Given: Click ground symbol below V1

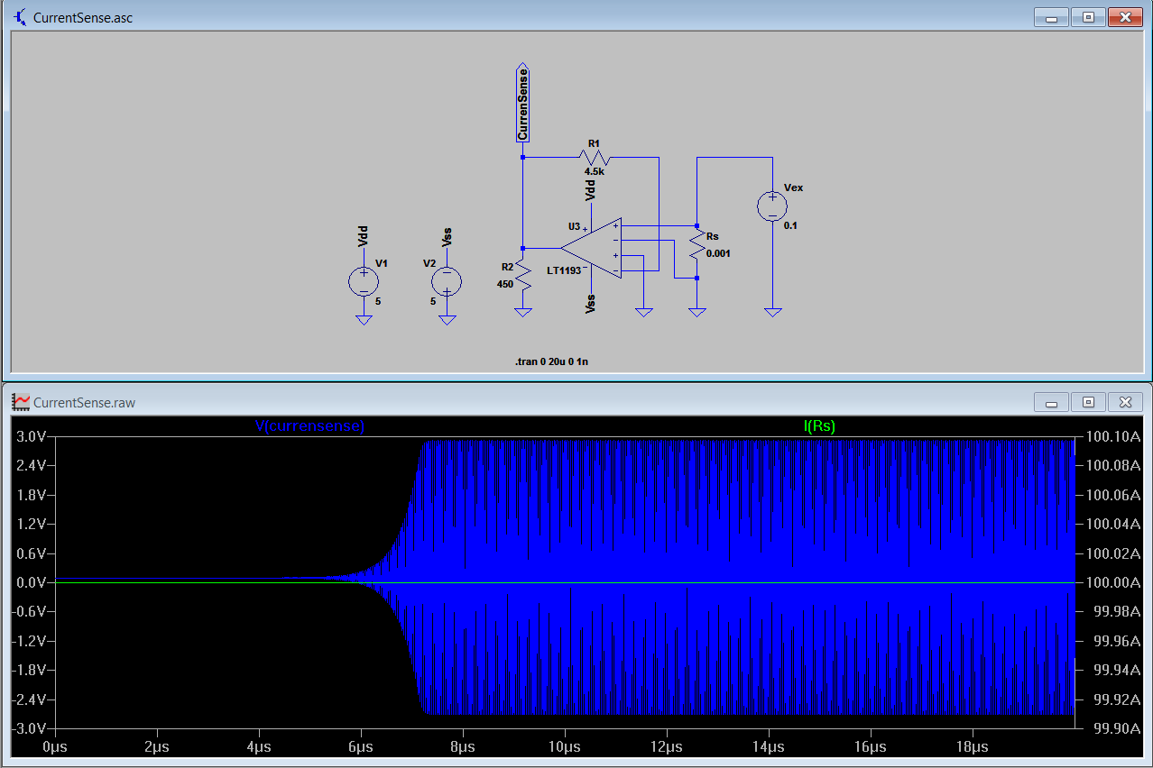Looking at the screenshot, I should pos(364,319).
